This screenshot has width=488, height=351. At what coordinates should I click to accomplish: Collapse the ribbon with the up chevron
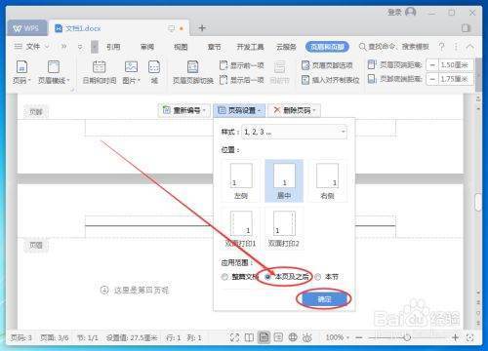tap(470, 47)
